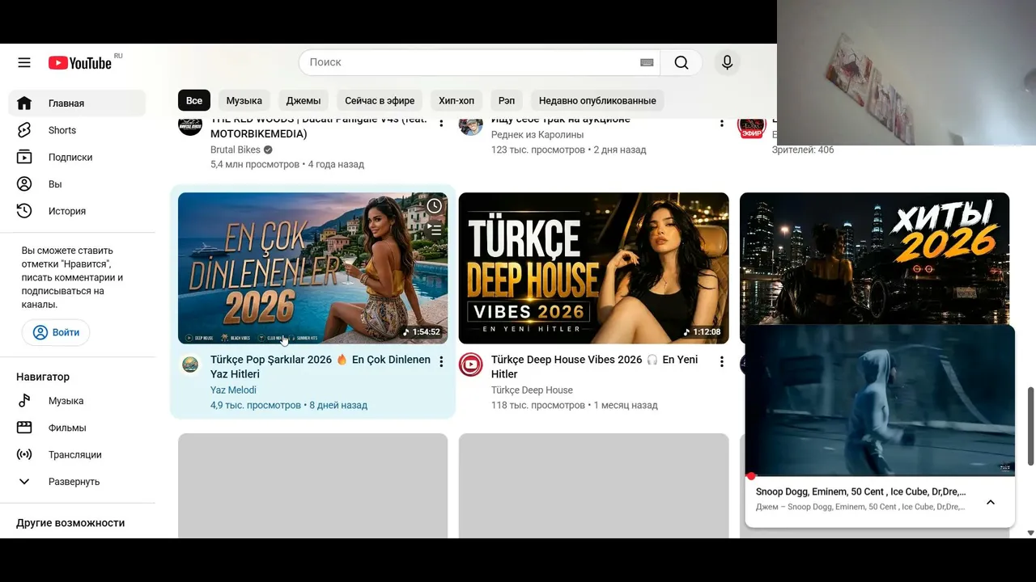Open the Yaz Melodi channel name link
1036x582 pixels.
pos(233,390)
